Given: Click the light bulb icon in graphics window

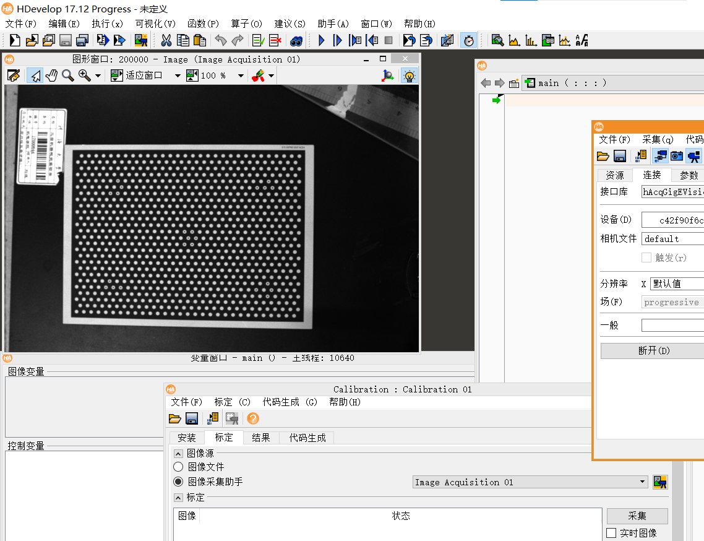Looking at the screenshot, I should (409, 76).
